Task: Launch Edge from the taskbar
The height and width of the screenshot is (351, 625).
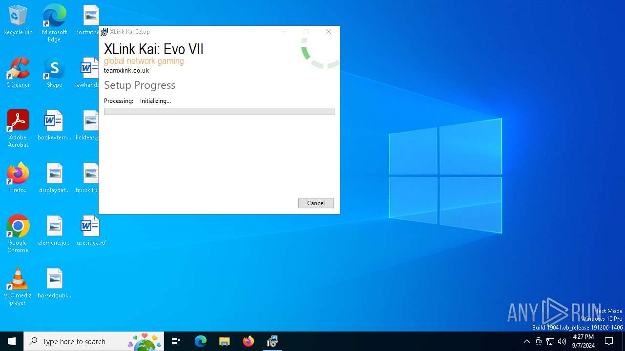Action: 201,341
